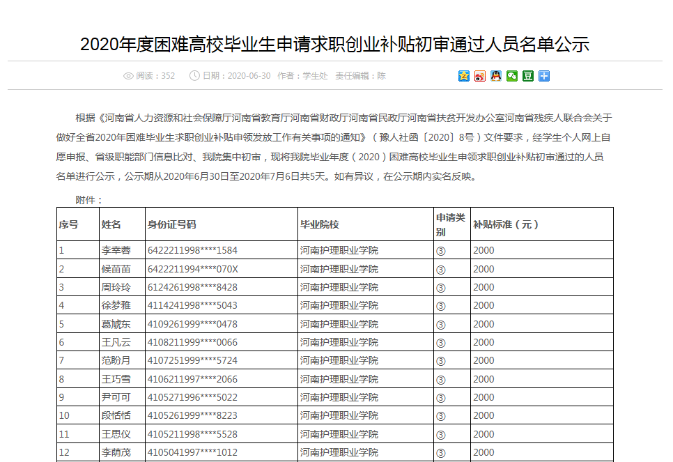Click the name cell 葛虓东
The height and width of the screenshot is (462, 673).
(116, 324)
